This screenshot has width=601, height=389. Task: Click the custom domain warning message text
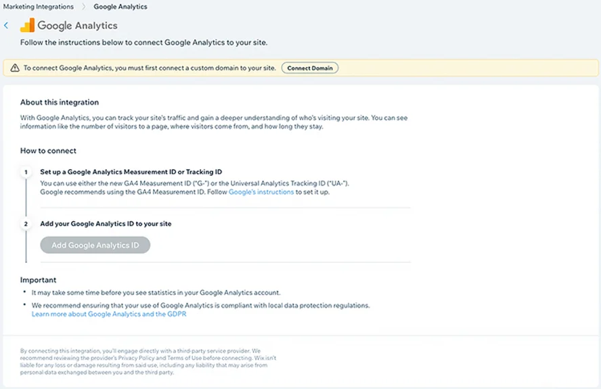(x=150, y=68)
